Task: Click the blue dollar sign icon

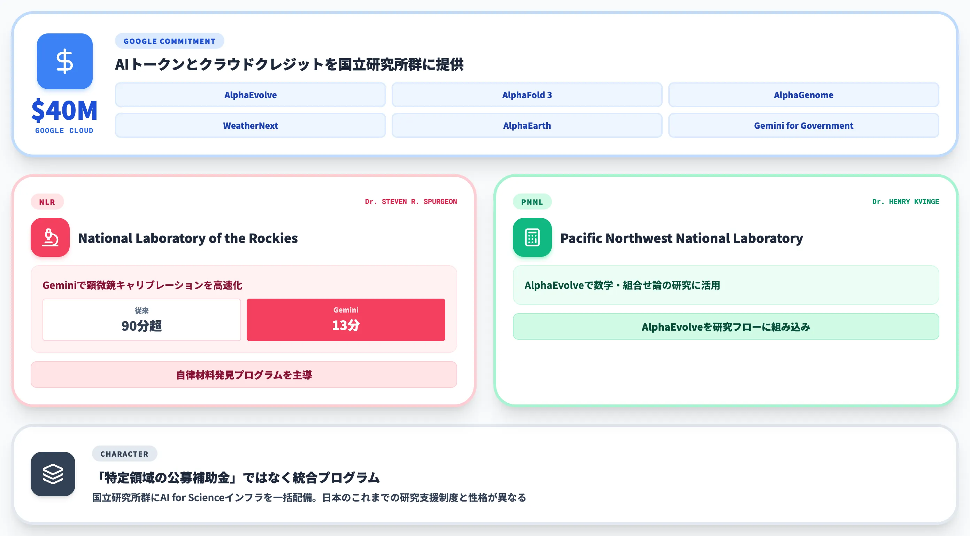Action: coord(65,61)
